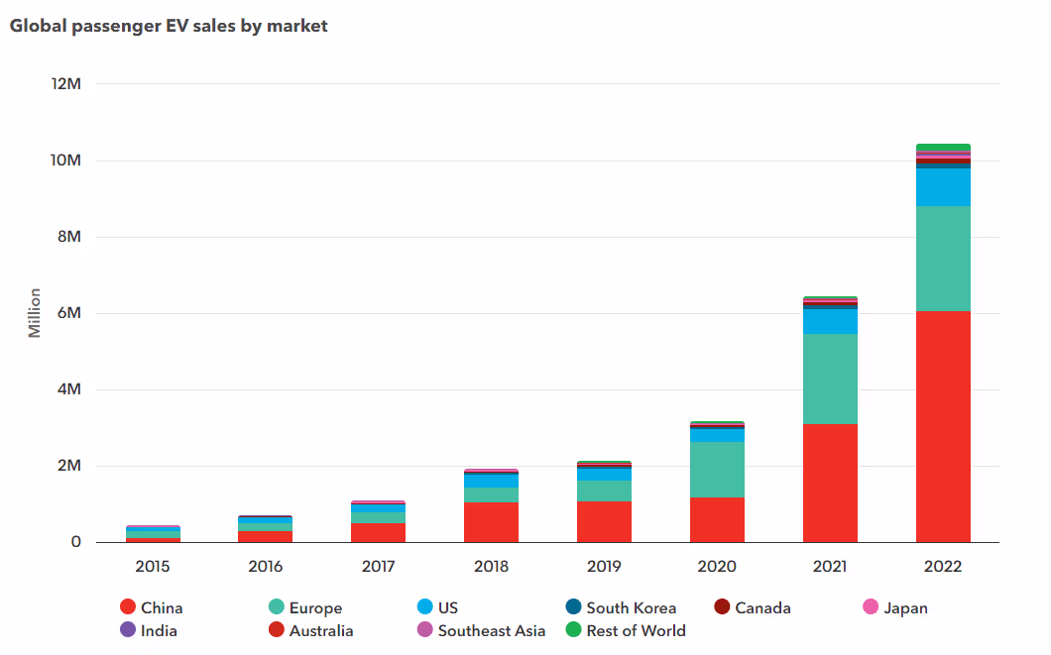
Task: Click the India purple legend swatch
Action: 127,629
